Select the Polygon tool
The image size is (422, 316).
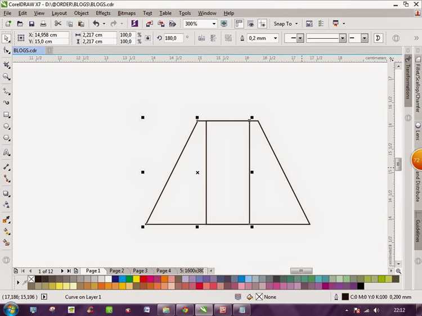click(x=6, y=138)
